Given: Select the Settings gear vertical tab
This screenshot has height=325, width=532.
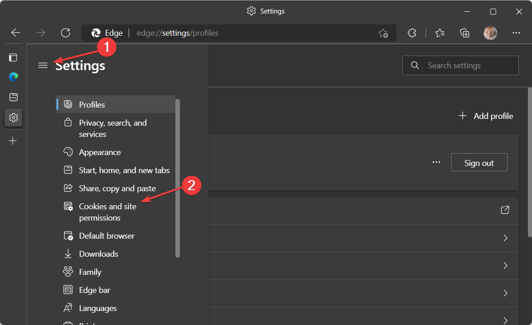Looking at the screenshot, I should pos(13,118).
